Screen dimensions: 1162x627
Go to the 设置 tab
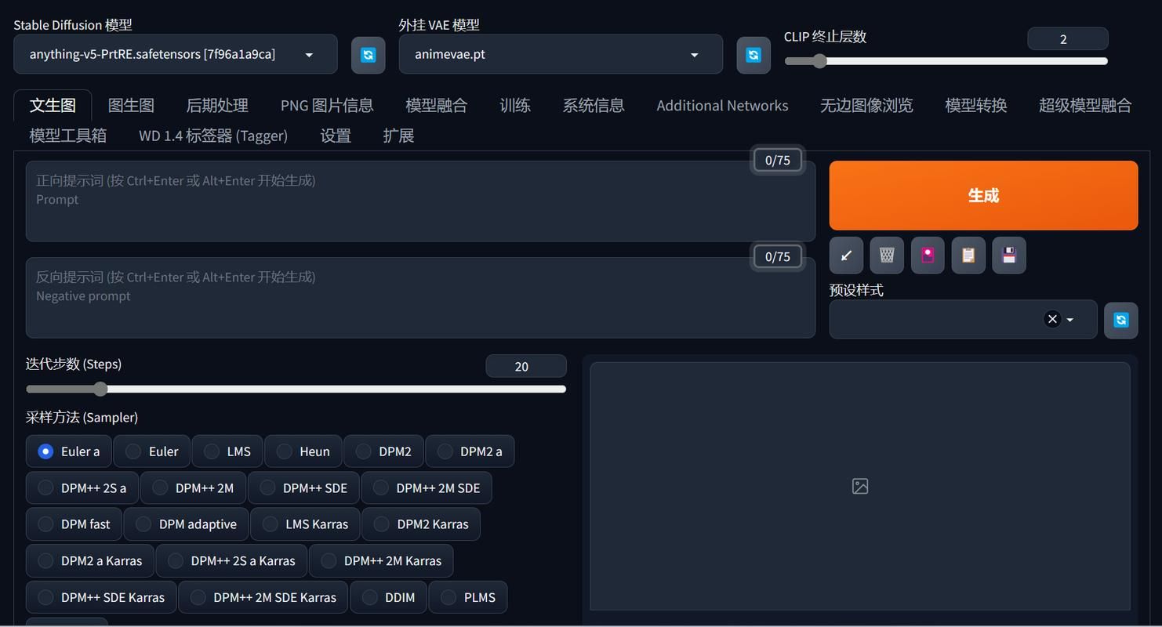click(336, 136)
